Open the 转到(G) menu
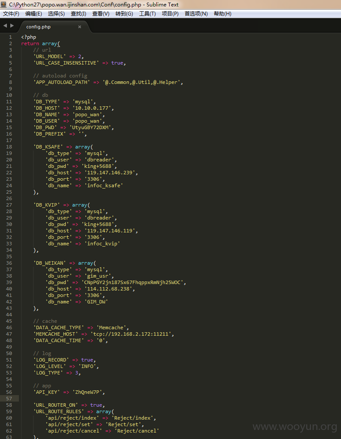Image resolution: width=341 pixels, height=439 pixels. [x=124, y=14]
